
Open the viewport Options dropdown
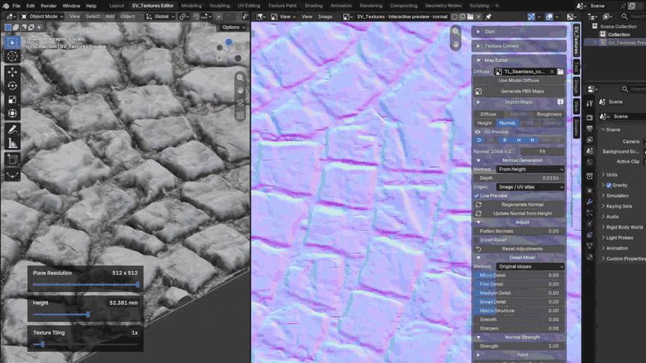coord(233,27)
